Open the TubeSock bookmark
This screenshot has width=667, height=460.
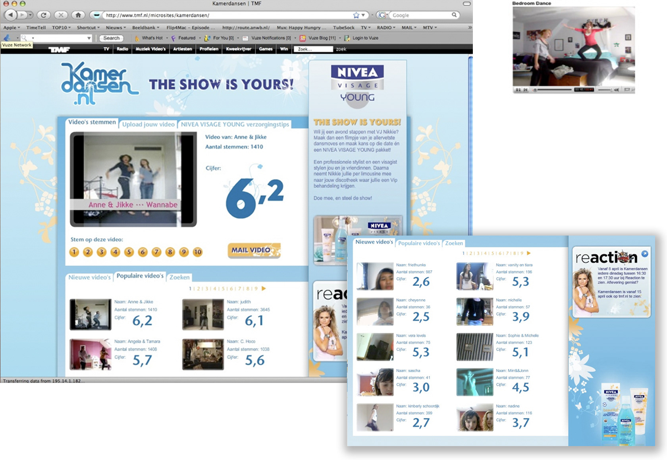click(343, 27)
